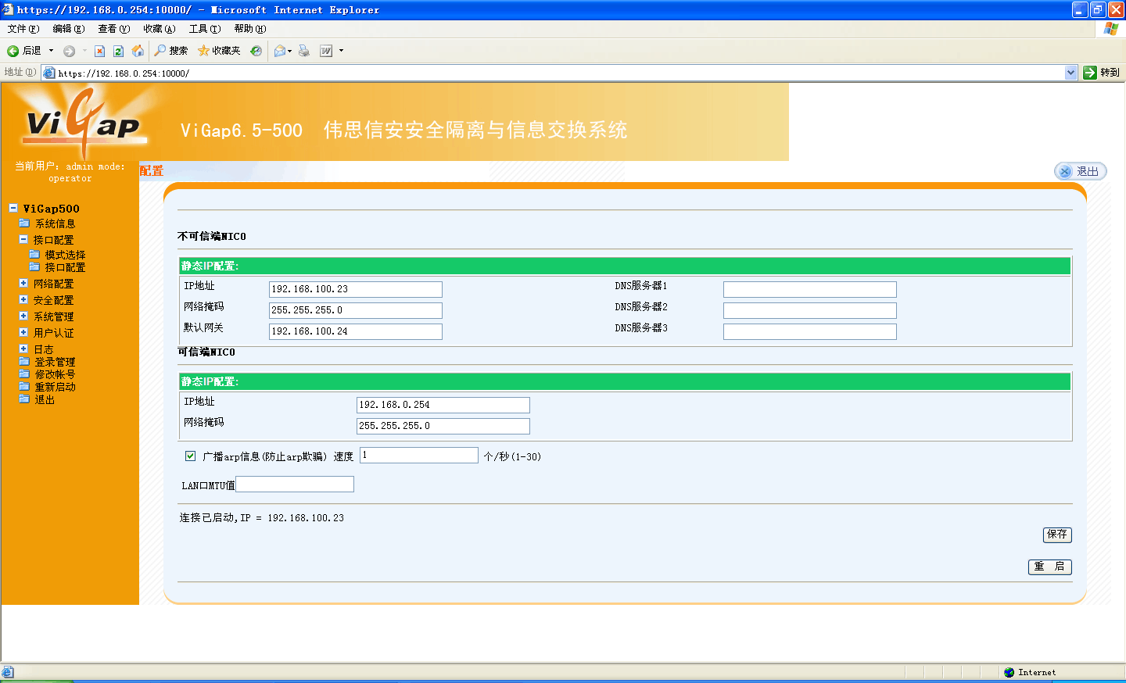The image size is (1126, 683).
Task: Expand the 安全配置 tree node
Action: [23, 299]
